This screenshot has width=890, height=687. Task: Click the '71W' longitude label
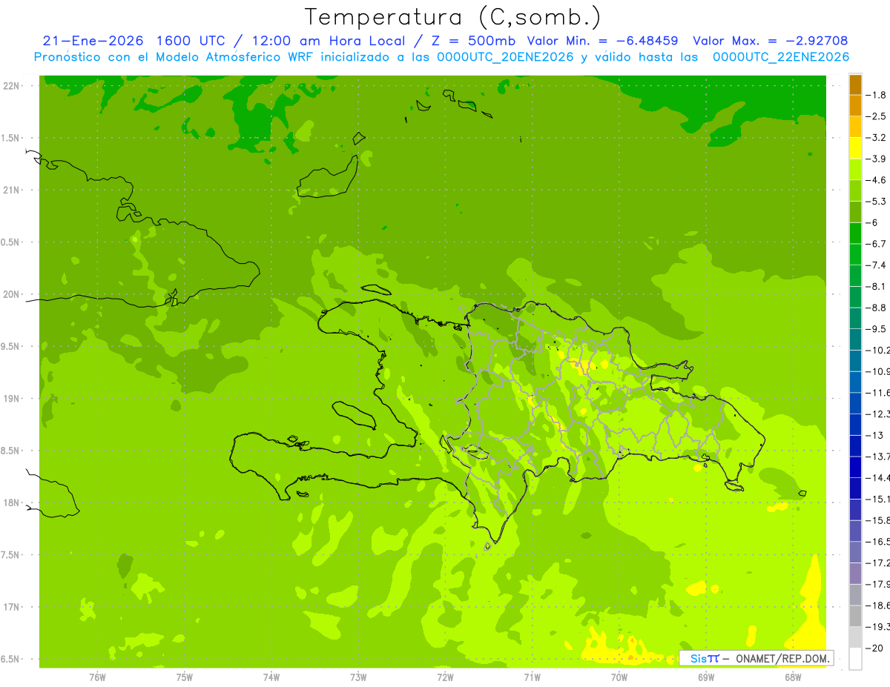point(532,677)
